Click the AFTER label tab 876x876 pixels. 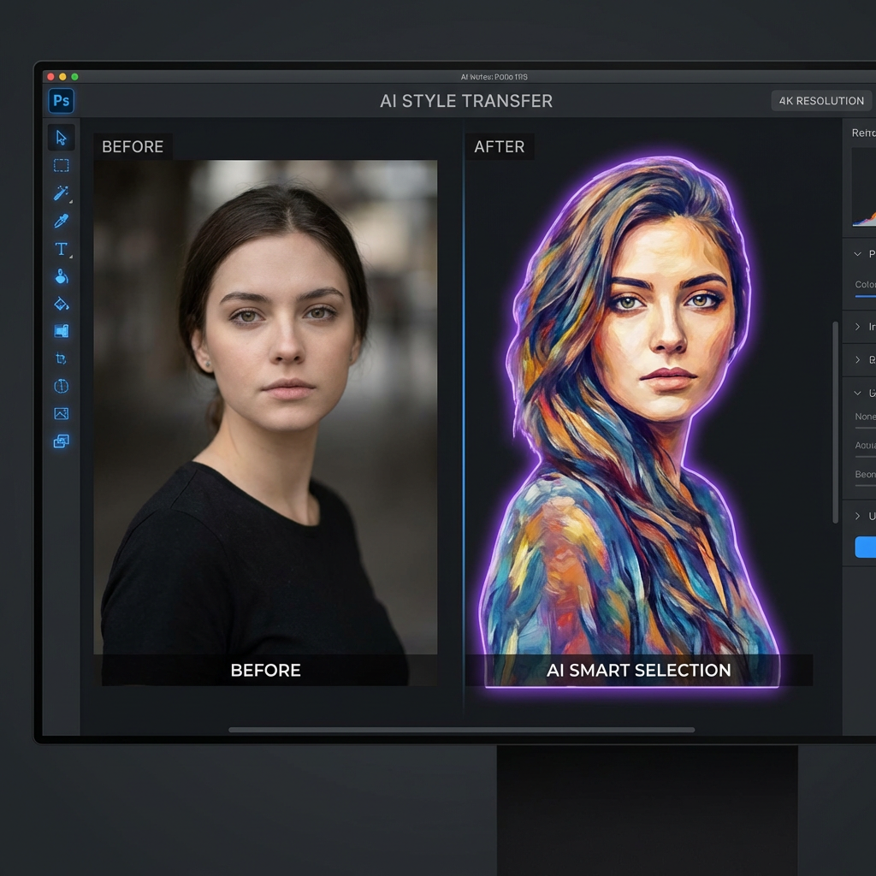click(499, 147)
